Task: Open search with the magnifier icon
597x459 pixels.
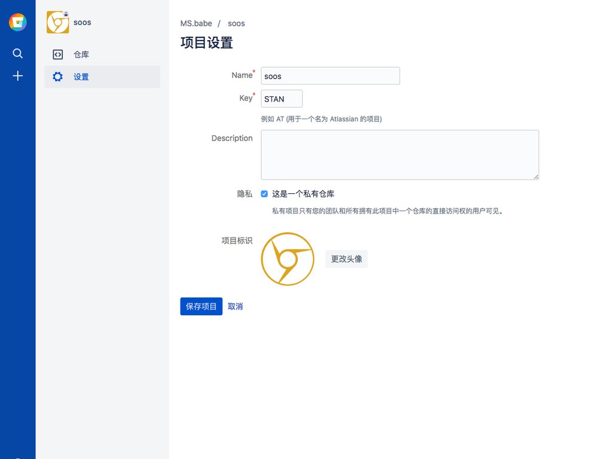Action: [17, 53]
